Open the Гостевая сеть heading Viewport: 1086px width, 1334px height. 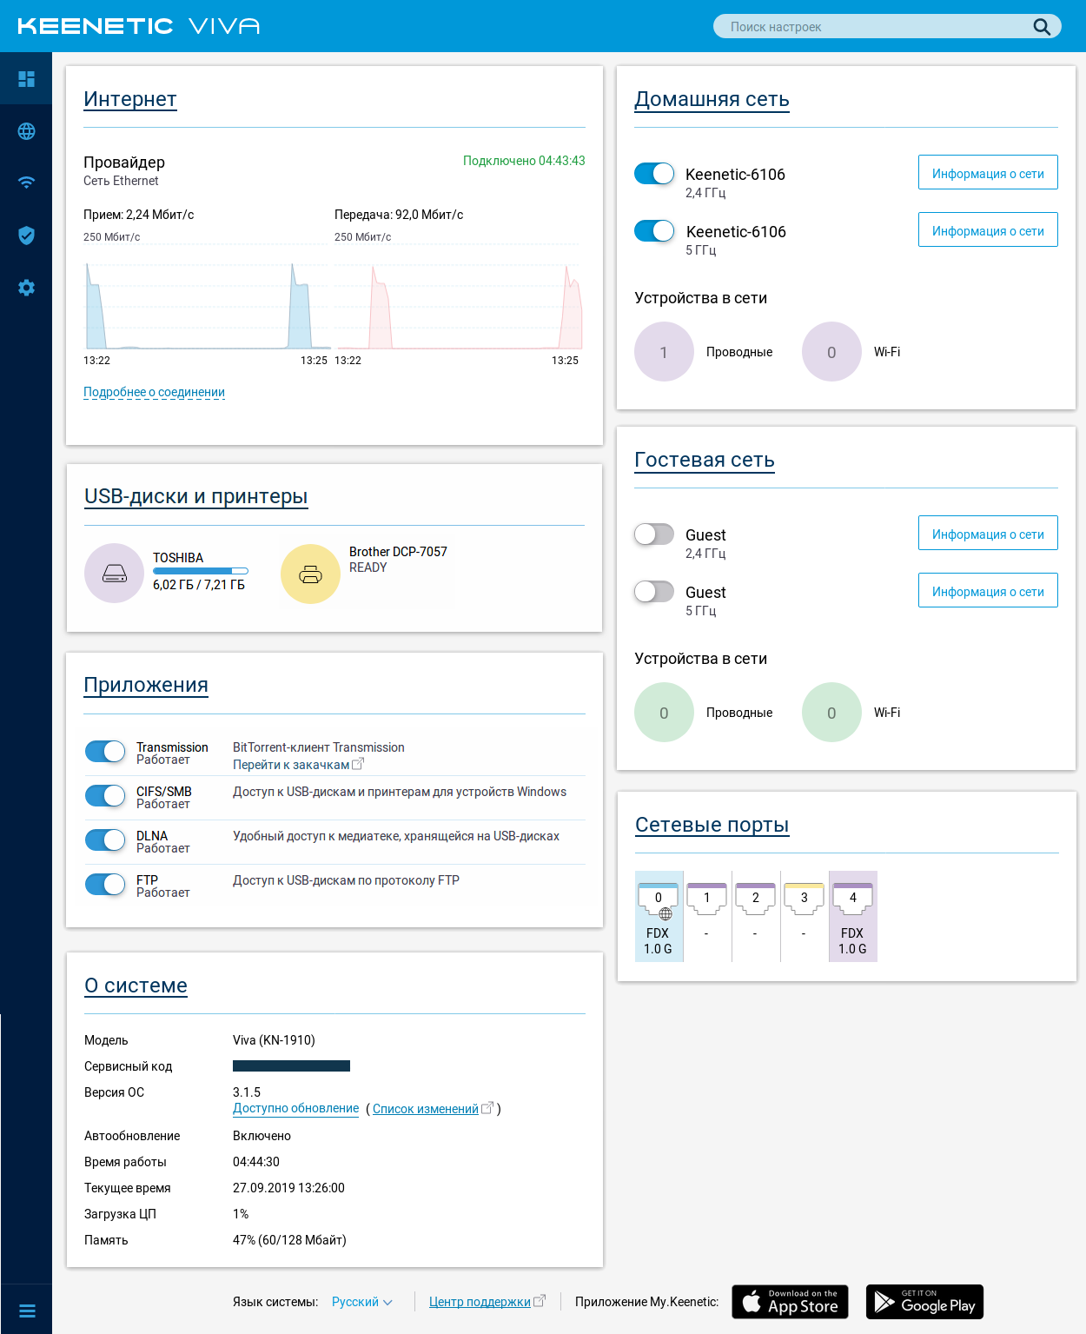(705, 460)
